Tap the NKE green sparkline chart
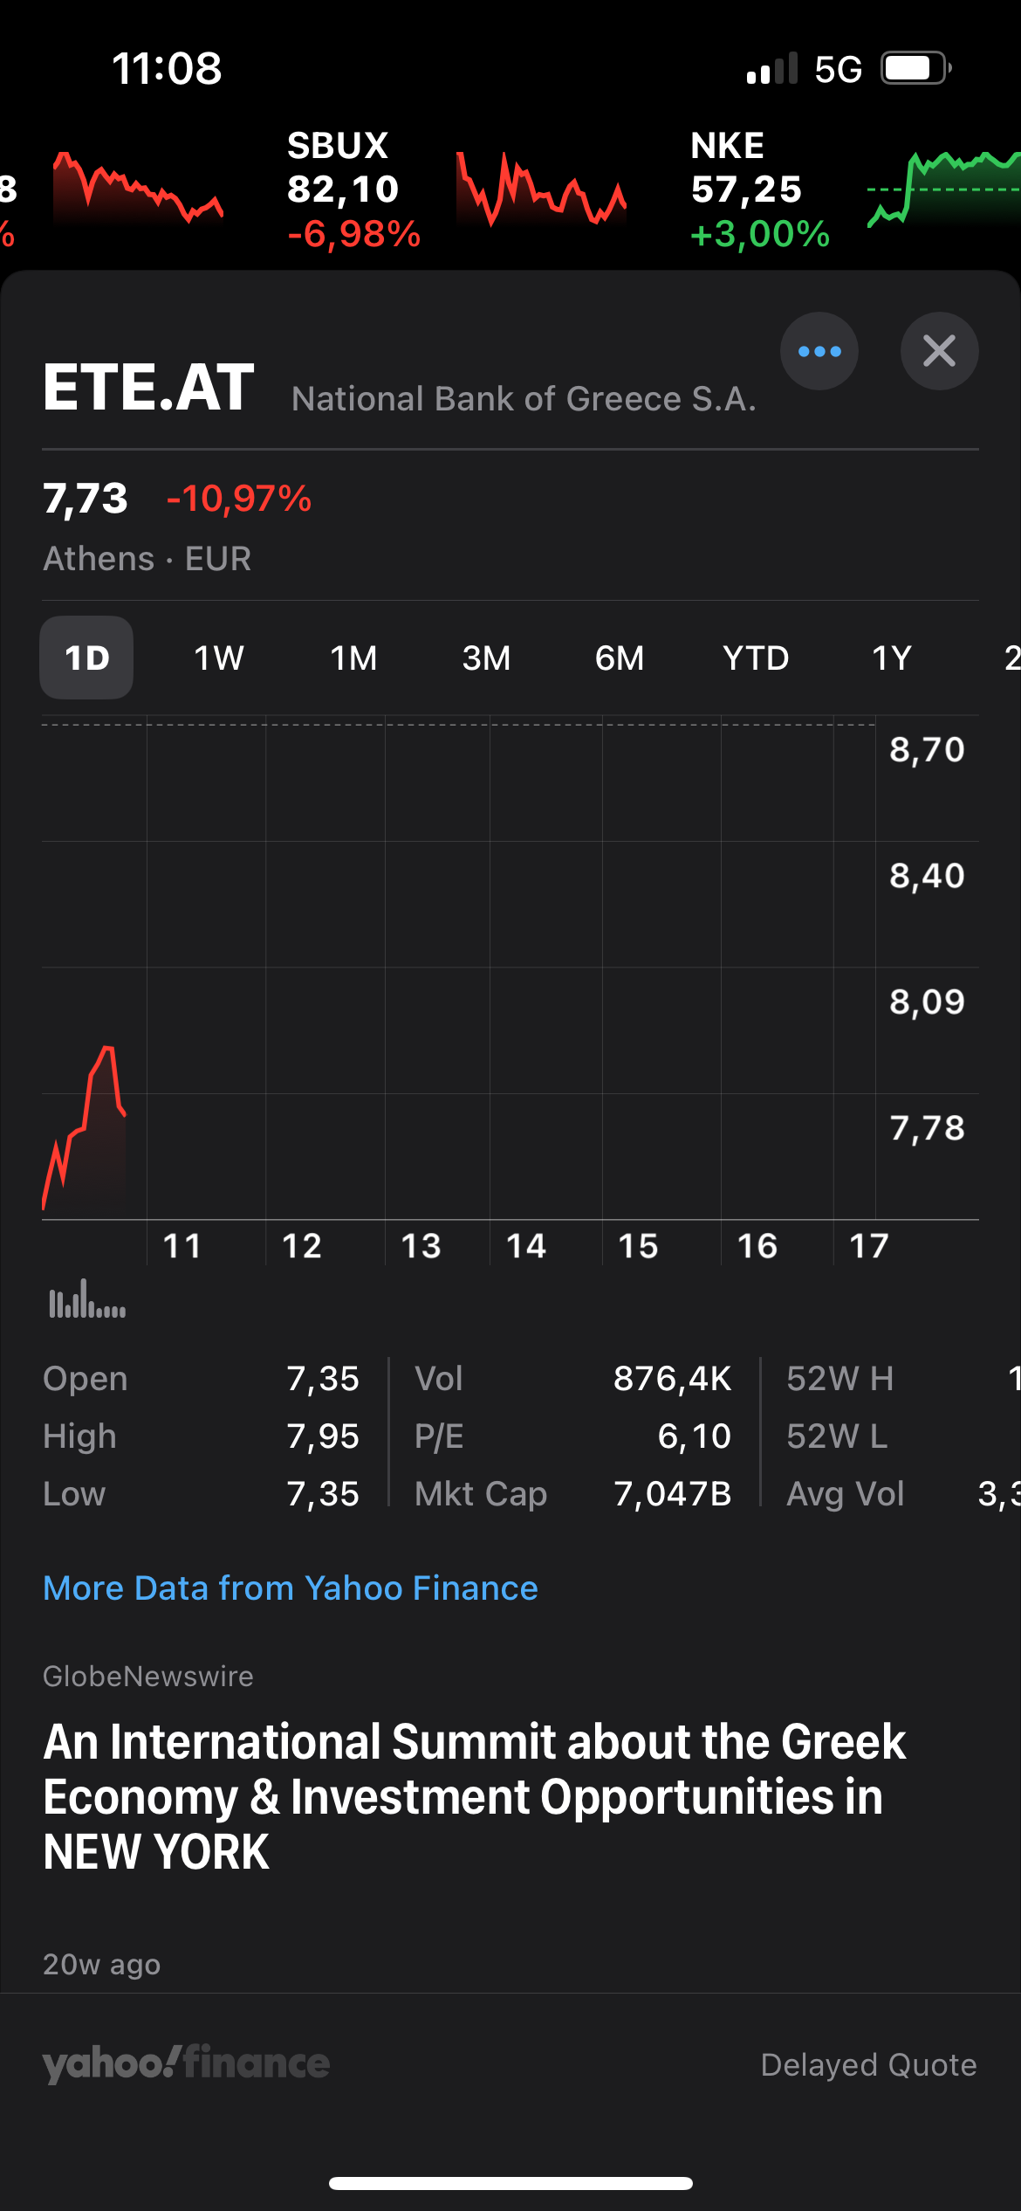The height and width of the screenshot is (2211, 1021). (942, 189)
